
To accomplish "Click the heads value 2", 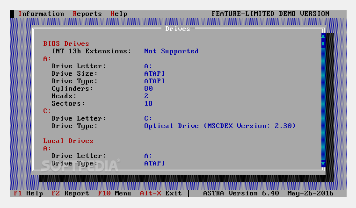I will [x=146, y=96].
